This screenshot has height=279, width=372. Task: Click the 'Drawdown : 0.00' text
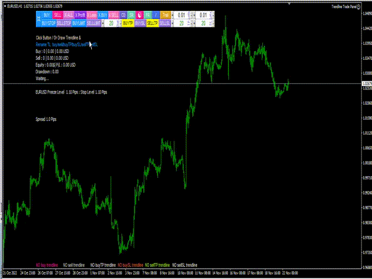pyautogui.click(x=47, y=71)
